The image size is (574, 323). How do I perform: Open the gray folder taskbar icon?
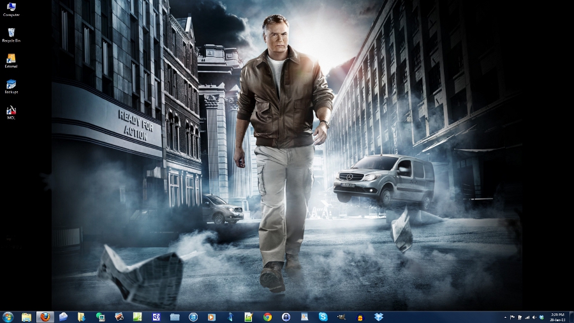pyautogui.click(x=175, y=317)
